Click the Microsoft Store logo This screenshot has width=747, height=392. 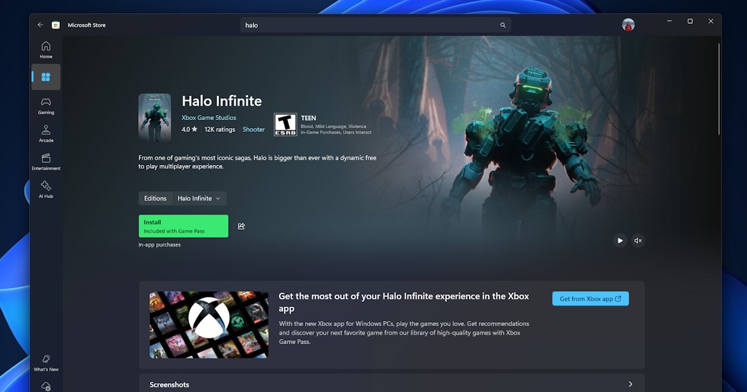[56, 24]
